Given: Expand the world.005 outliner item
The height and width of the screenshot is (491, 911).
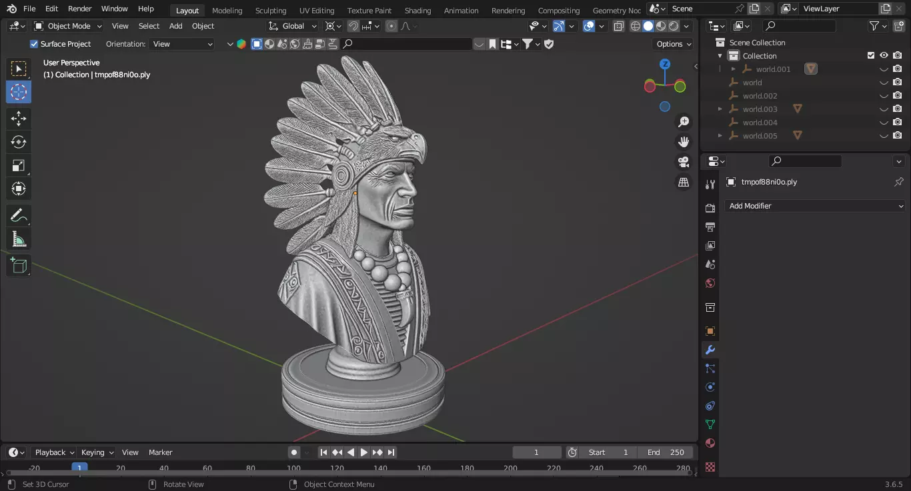Looking at the screenshot, I should pos(720,136).
